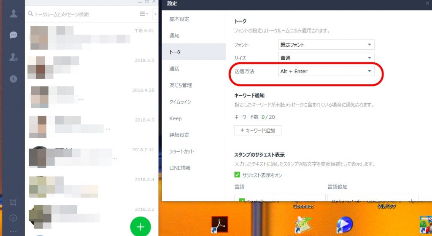Open the 送信方法 dropdown showing Alt + Enter
Image resolution: width=432 pixels, height=236 pixels.
click(x=326, y=71)
